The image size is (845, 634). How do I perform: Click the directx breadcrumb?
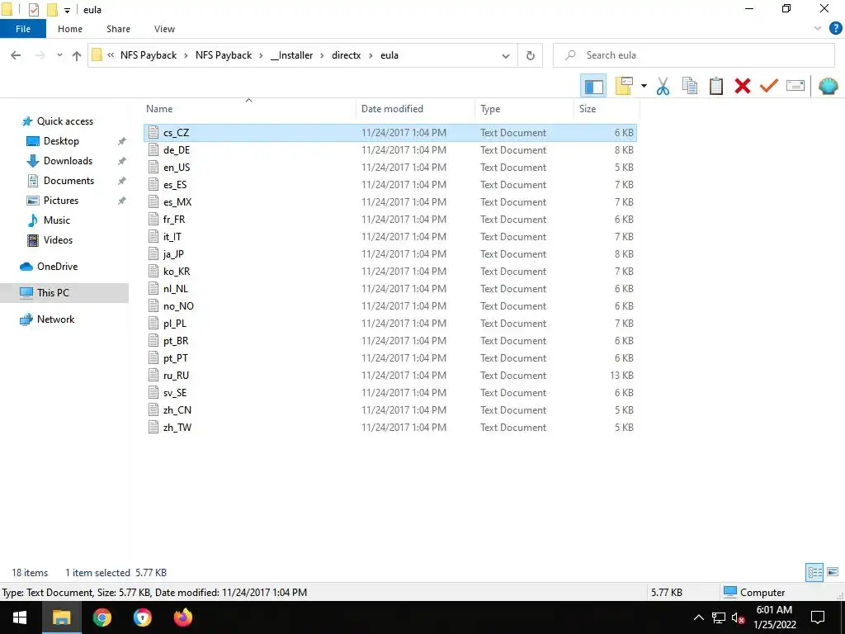[x=346, y=55]
